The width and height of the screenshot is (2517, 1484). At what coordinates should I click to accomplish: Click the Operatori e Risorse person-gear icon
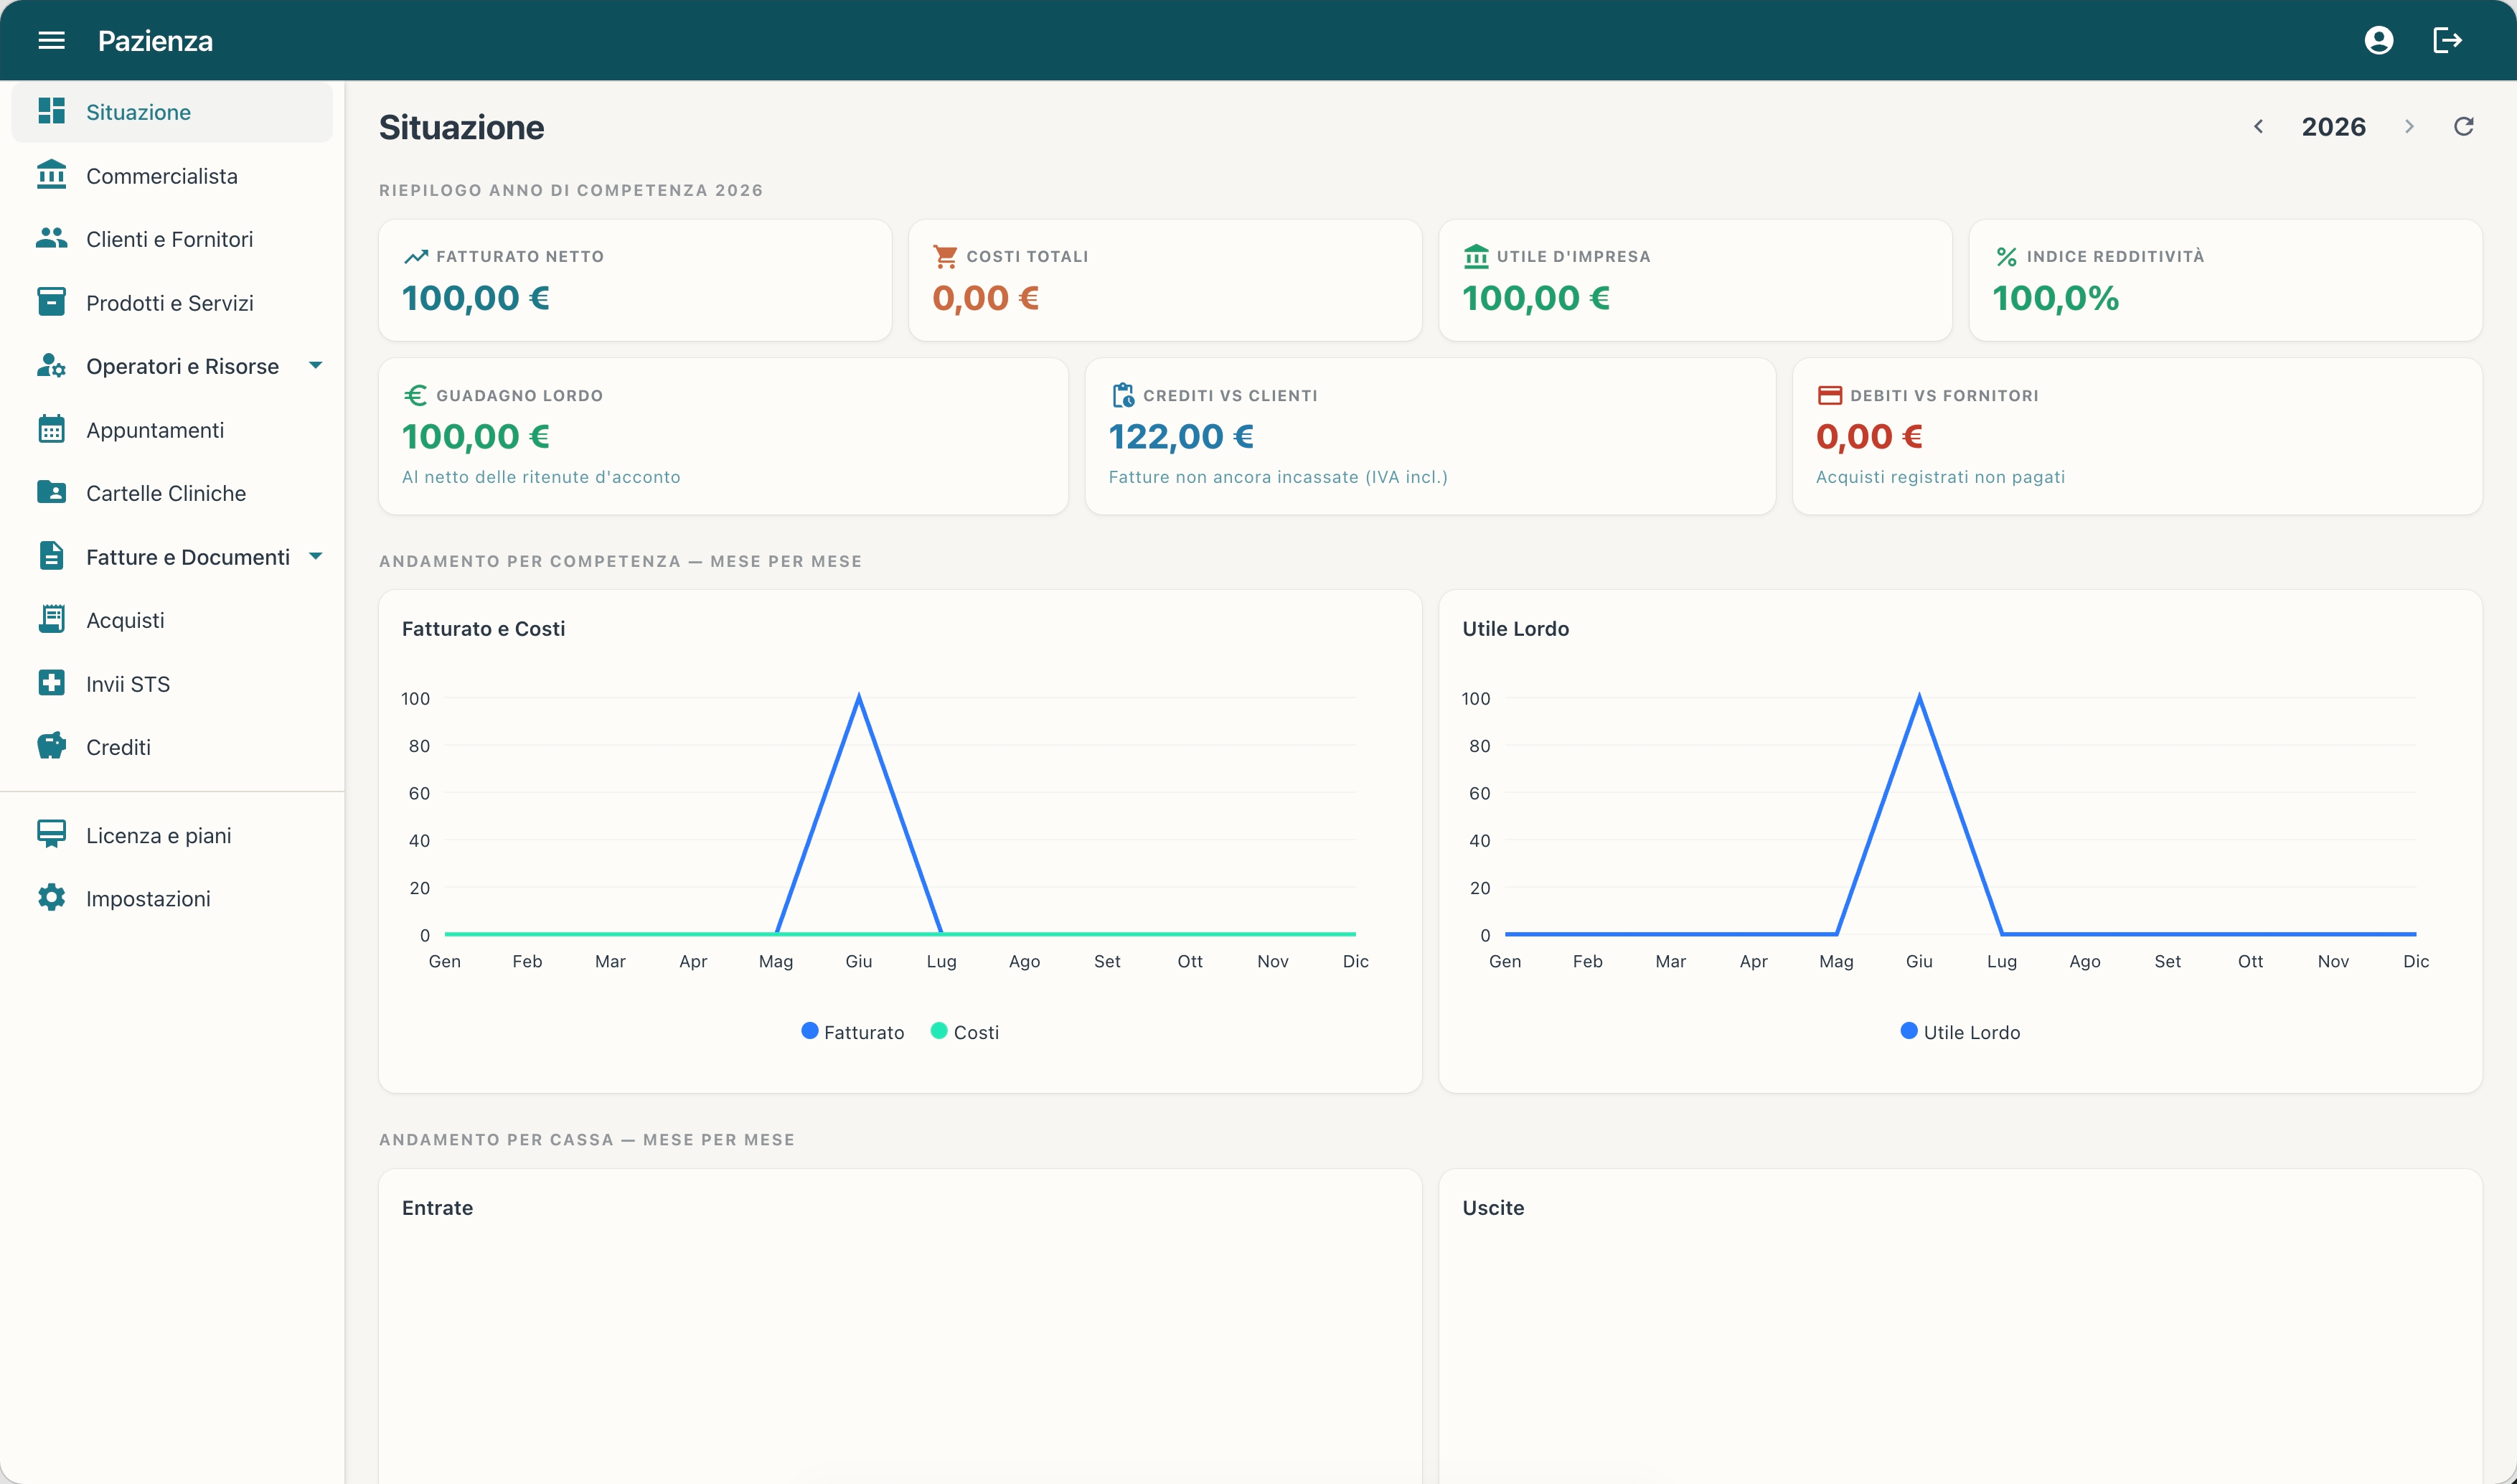(51, 365)
